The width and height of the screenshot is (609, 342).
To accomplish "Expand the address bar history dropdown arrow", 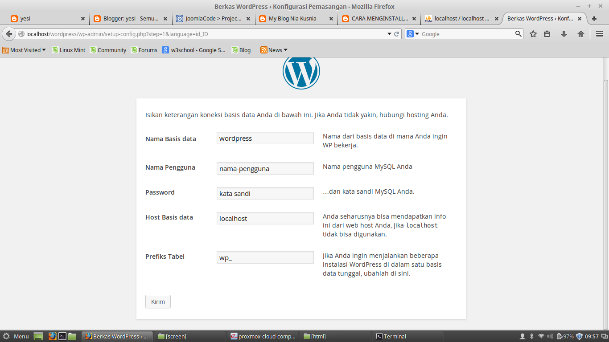I will click(x=389, y=33).
